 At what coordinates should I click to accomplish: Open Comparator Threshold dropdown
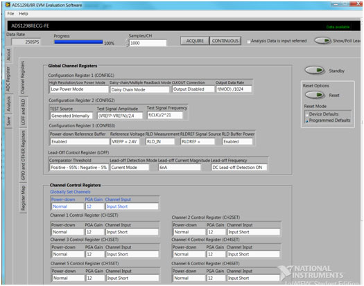[79, 168]
